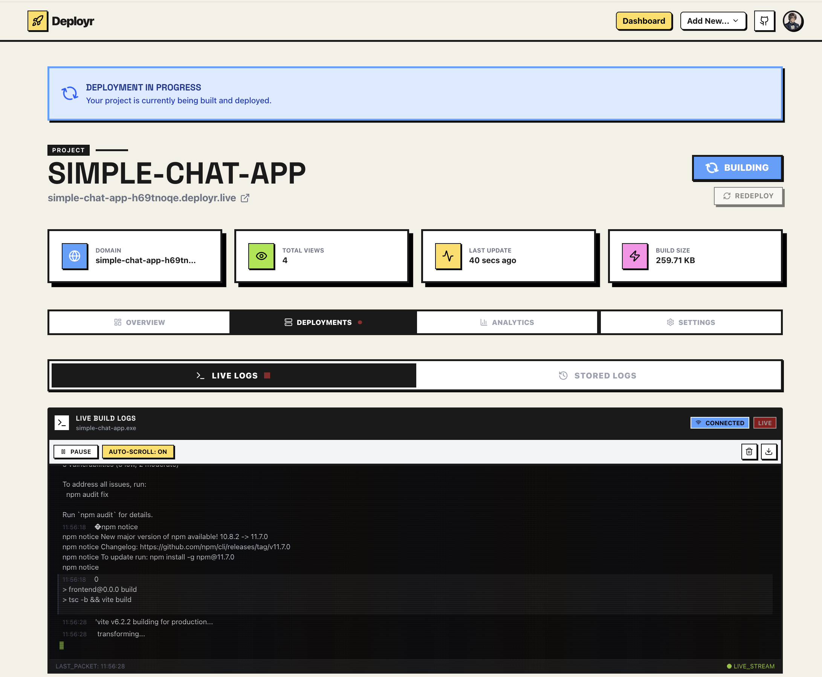This screenshot has width=822, height=677.
Task: Open the GitHub icon button in header
Action: tap(764, 21)
